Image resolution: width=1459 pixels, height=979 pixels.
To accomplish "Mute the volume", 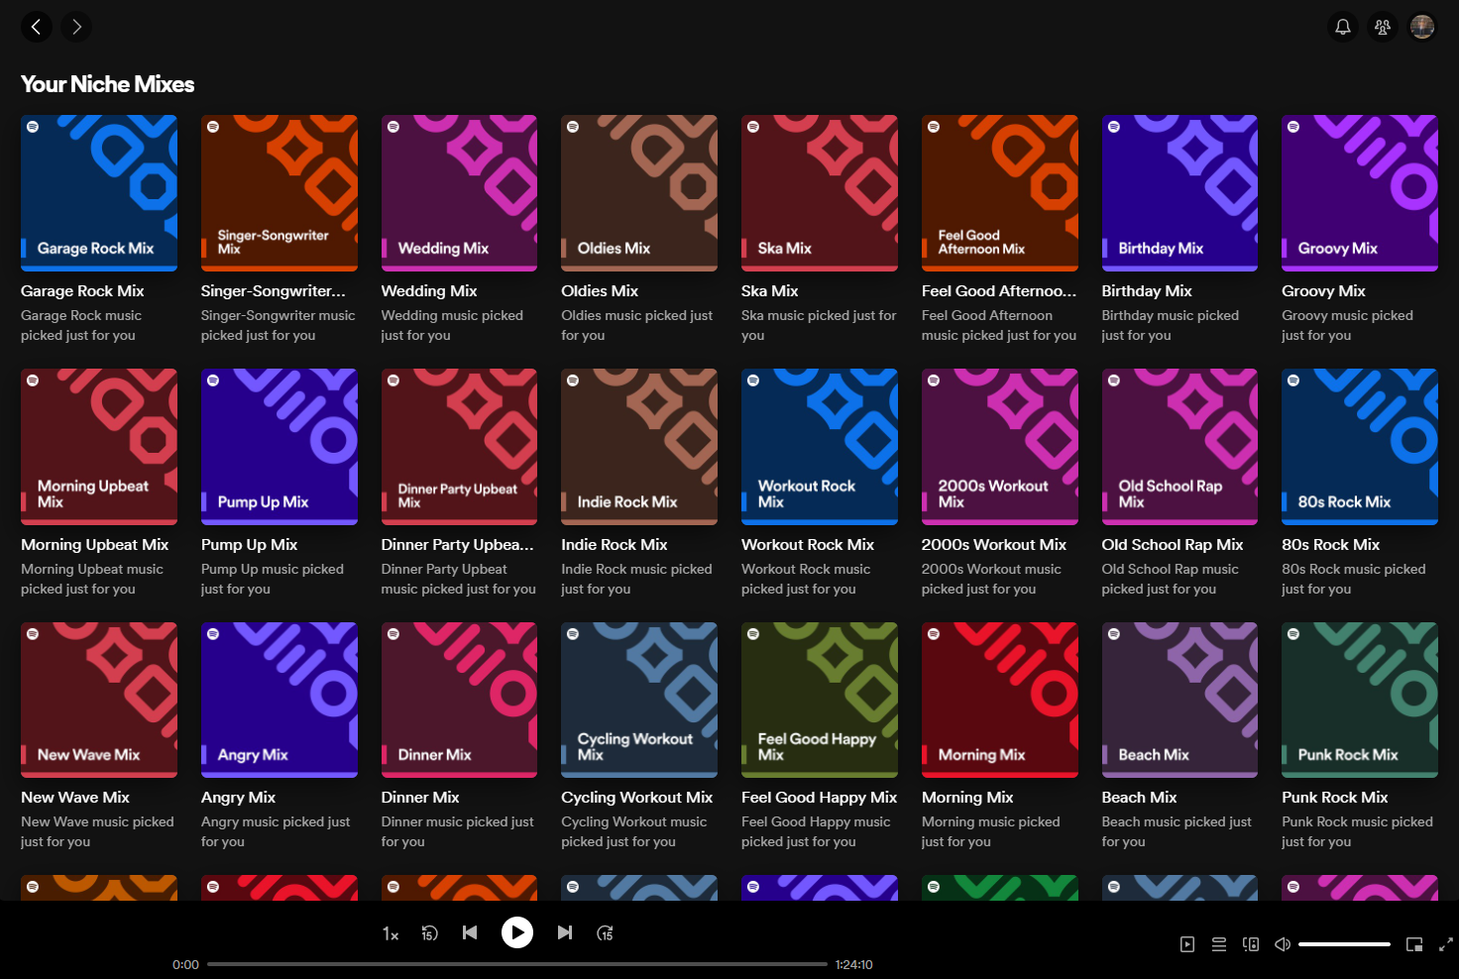I will coord(1282,944).
